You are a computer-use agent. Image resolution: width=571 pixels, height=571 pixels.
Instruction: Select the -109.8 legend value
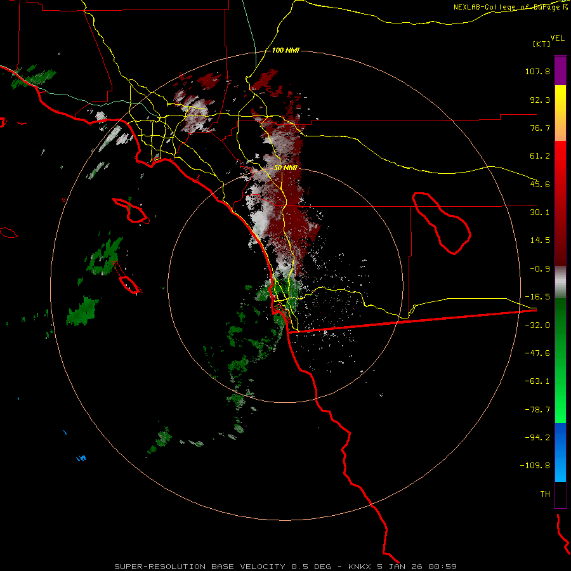coord(535,466)
